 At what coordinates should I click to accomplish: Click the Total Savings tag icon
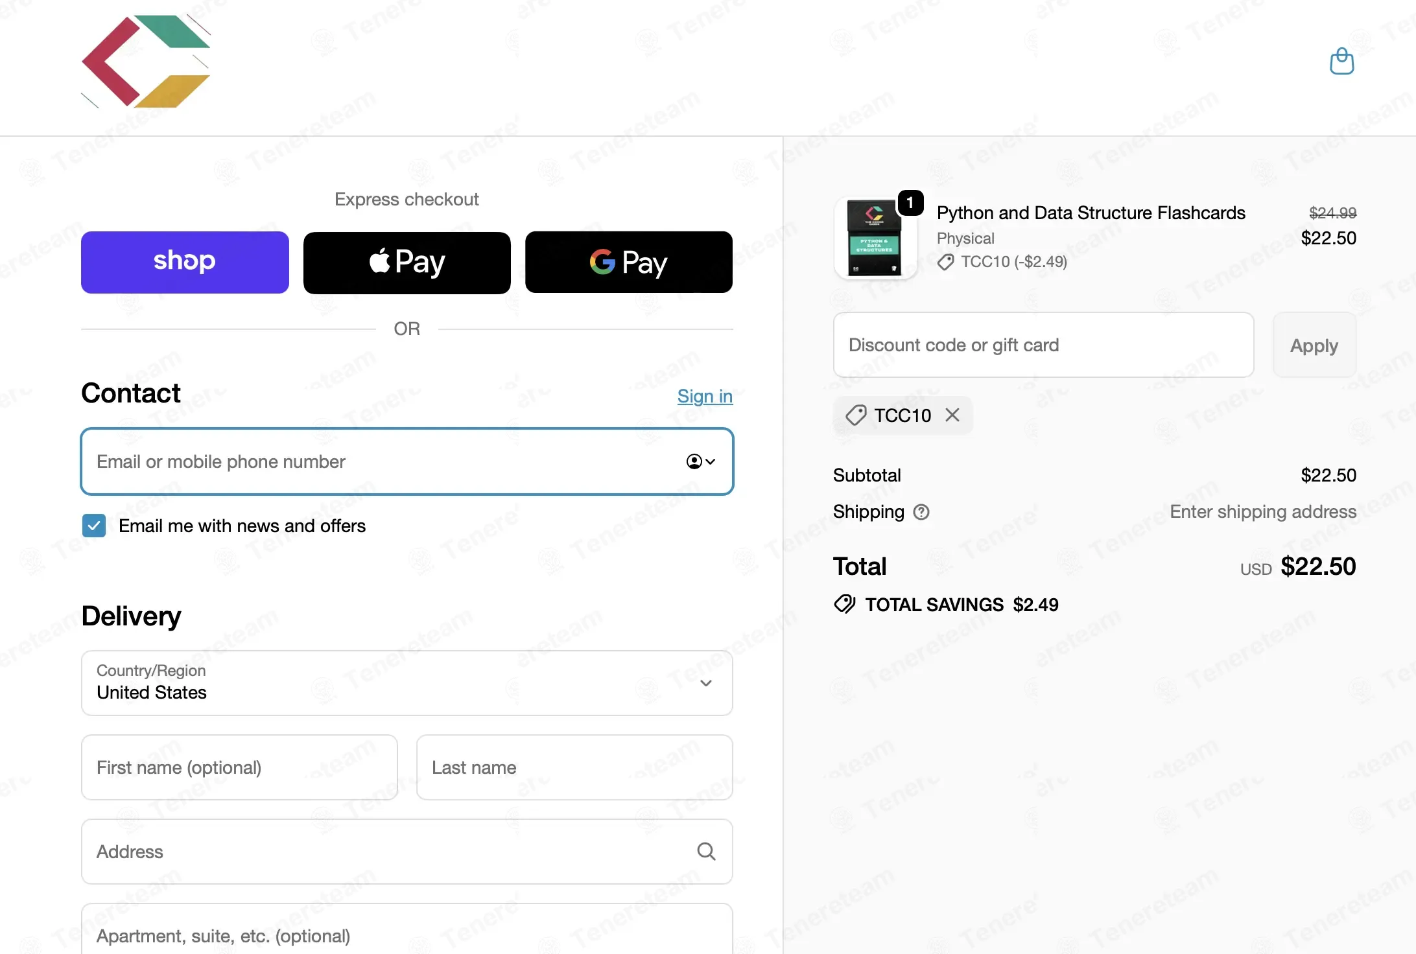(x=845, y=604)
